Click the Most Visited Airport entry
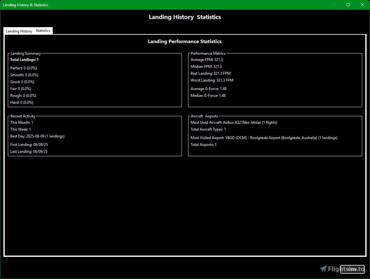370x279 pixels. click(264, 138)
